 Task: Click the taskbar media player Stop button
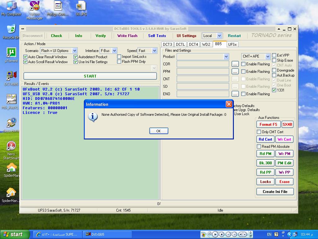pos(222,234)
